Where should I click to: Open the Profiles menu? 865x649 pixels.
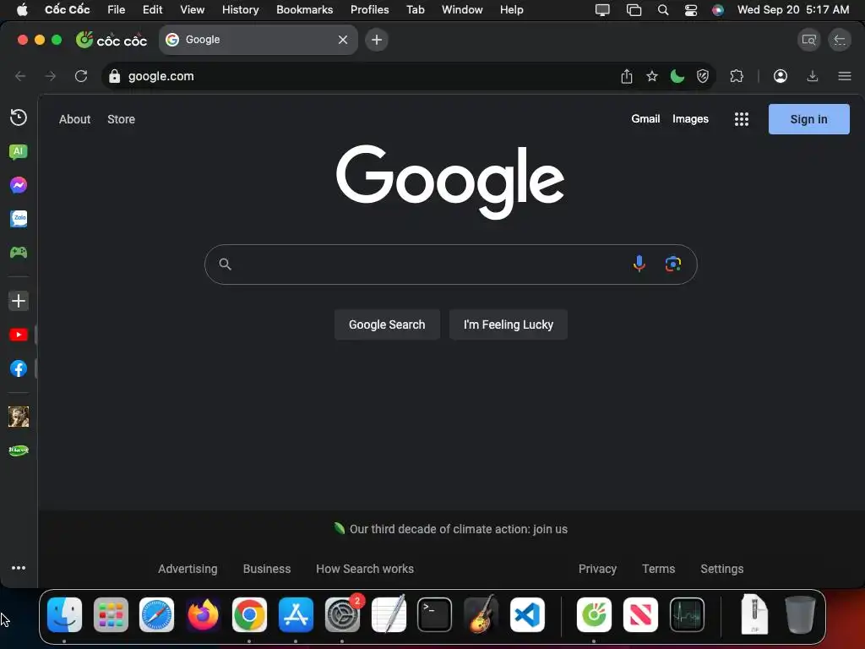[370, 10]
